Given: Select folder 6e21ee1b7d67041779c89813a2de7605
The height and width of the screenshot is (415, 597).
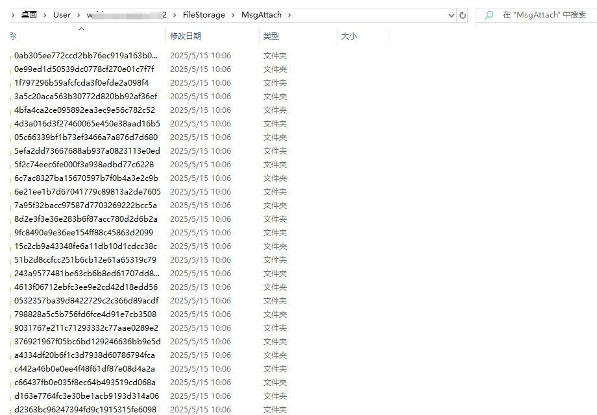Looking at the screenshot, I should [x=88, y=192].
